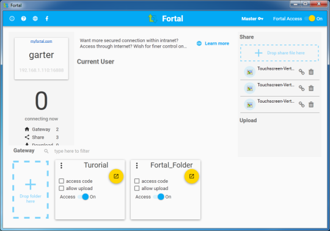The width and height of the screenshot is (330, 231).
Task: Click second Touchscreen-Vert file thumbnail icon
Action: pos(249,89)
